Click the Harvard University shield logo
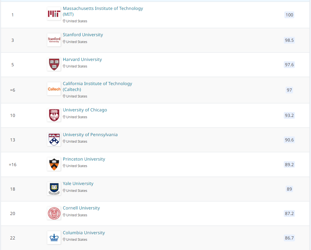The width and height of the screenshot is (311, 250). tap(54, 64)
